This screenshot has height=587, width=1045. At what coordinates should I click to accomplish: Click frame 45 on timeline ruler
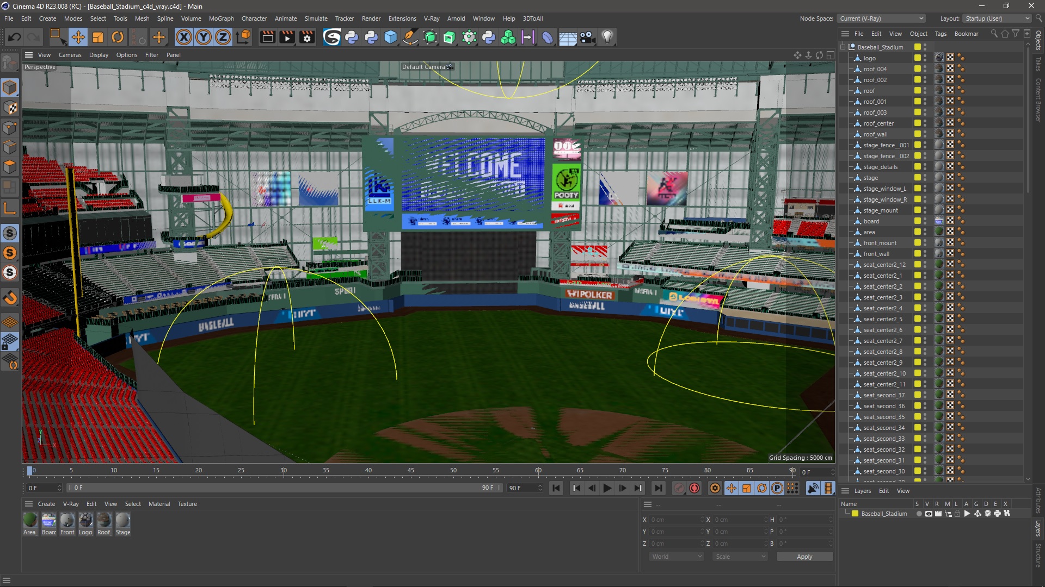pyautogui.click(x=411, y=471)
